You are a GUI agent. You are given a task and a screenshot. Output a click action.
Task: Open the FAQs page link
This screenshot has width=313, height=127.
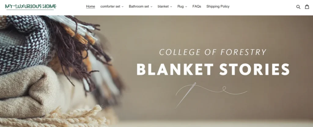[197, 6]
